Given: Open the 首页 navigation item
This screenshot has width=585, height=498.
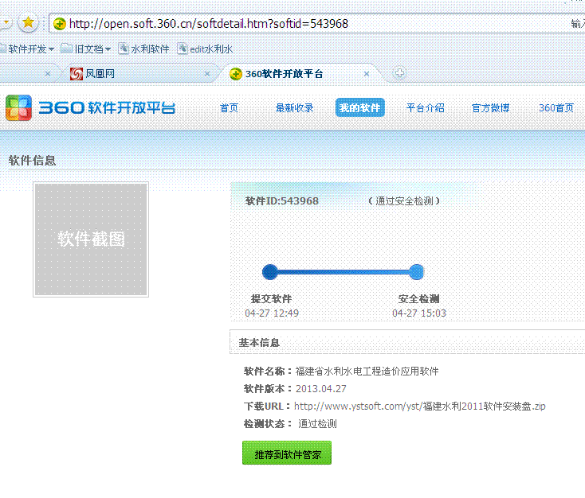Looking at the screenshot, I should [x=229, y=108].
